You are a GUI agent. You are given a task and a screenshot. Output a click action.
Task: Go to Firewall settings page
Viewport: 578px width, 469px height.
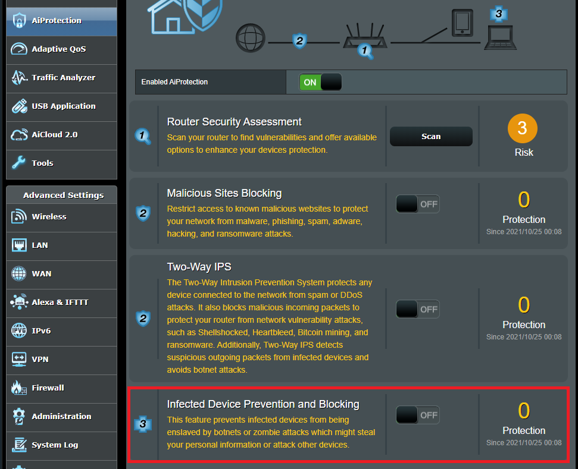61,388
